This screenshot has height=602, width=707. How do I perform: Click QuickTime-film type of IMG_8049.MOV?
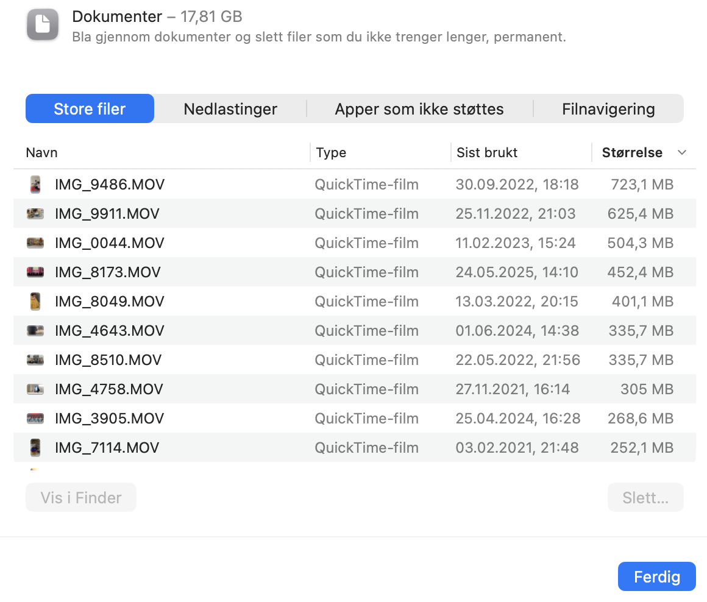pos(366,302)
